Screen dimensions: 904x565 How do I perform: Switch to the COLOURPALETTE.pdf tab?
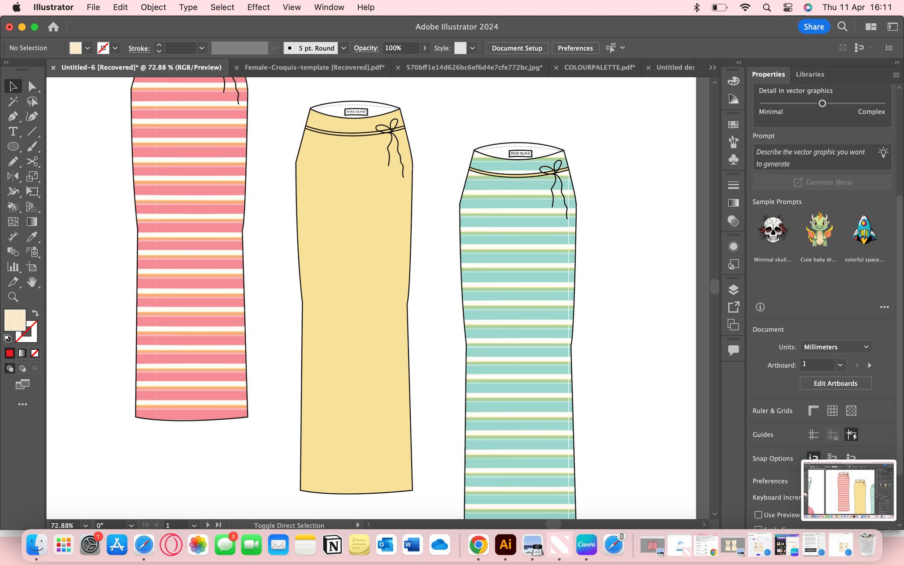tap(599, 67)
